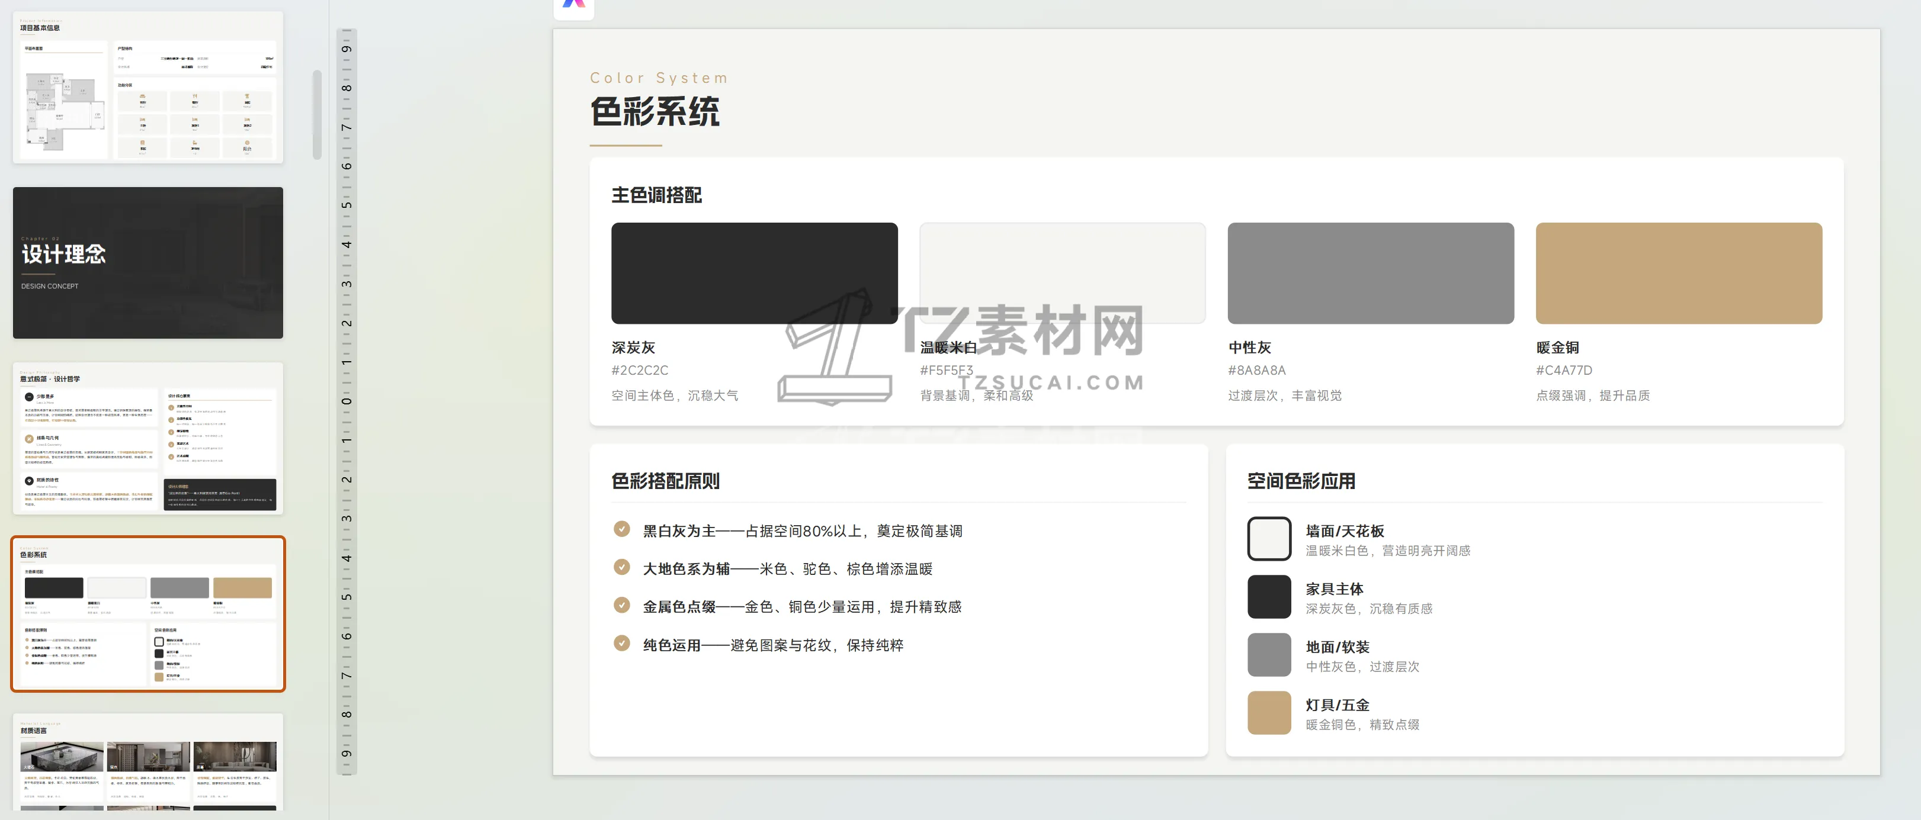The width and height of the screenshot is (1921, 820).
Task: Select the 家具主体 dark square icon
Action: 1268,596
